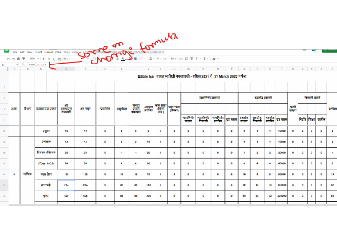Click the Insert link icon
Image resolution: width=337 pixels, height=238 pixels.
181,59
